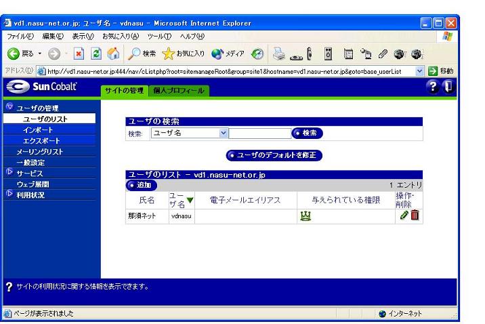
Task: Select エクスポート in sidebar
Action: click(x=49, y=140)
